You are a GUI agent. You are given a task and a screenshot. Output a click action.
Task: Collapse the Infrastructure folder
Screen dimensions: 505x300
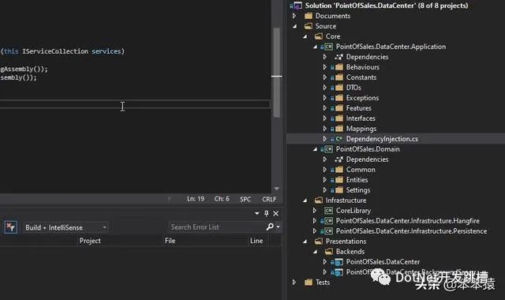pos(305,201)
